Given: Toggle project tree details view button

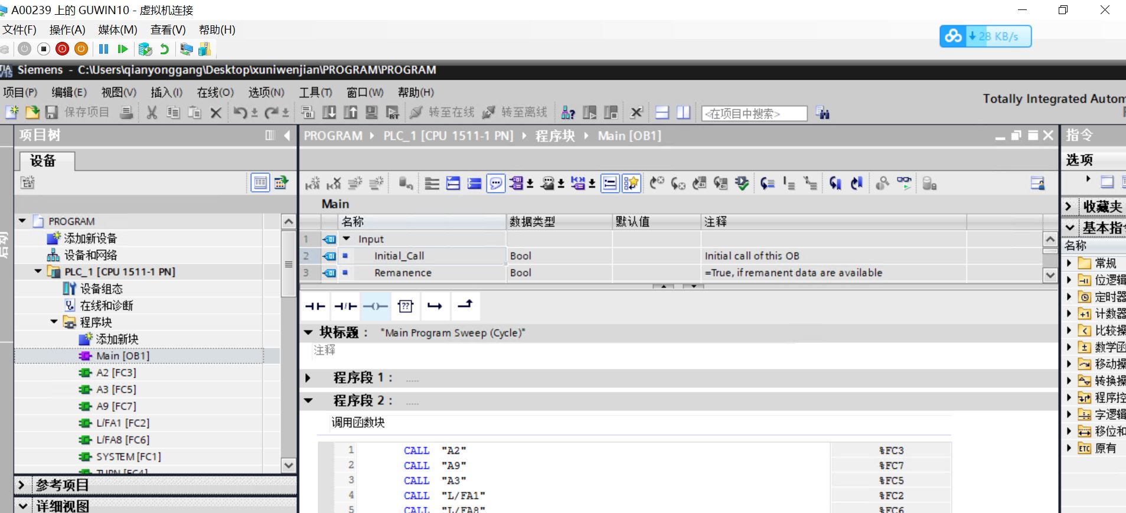Looking at the screenshot, I should 260,183.
